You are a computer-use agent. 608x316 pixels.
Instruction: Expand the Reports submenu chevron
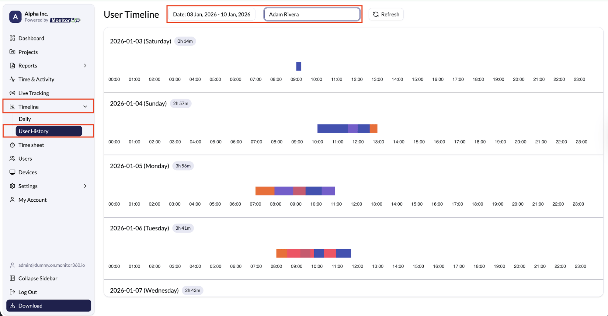pyautogui.click(x=85, y=65)
